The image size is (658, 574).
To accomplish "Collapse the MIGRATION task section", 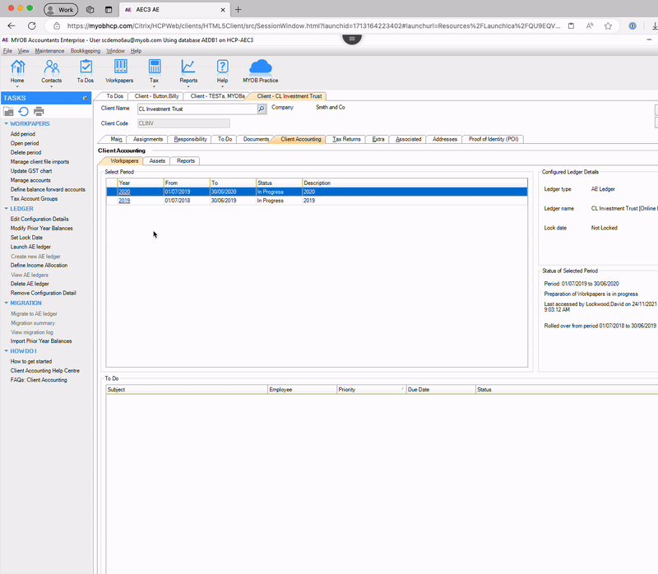I will pos(5,303).
